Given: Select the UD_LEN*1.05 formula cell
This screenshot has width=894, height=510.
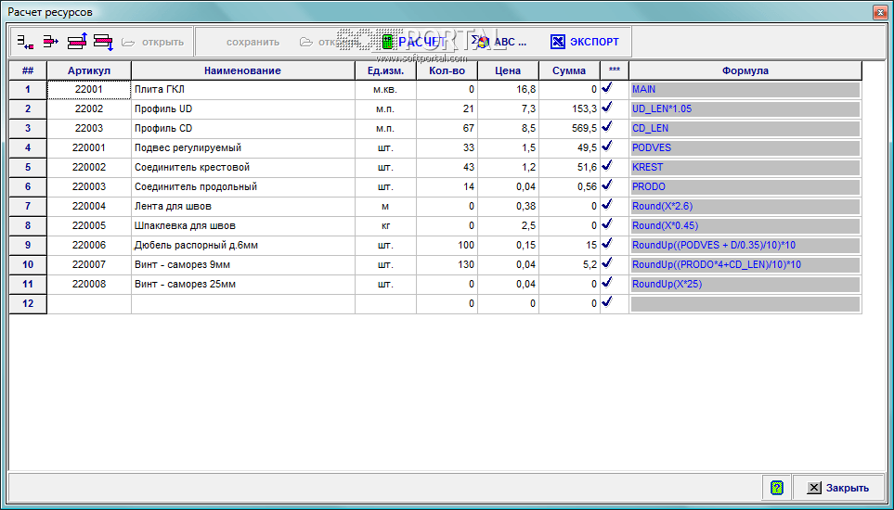Looking at the screenshot, I should click(x=745, y=109).
